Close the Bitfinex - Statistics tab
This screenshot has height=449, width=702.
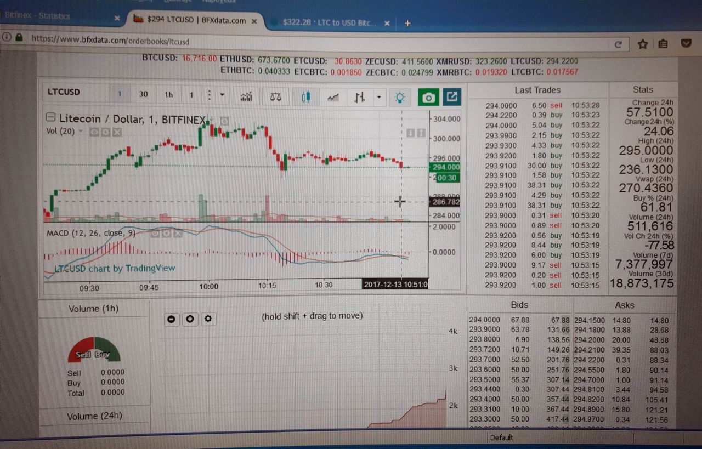click(x=117, y=18)
